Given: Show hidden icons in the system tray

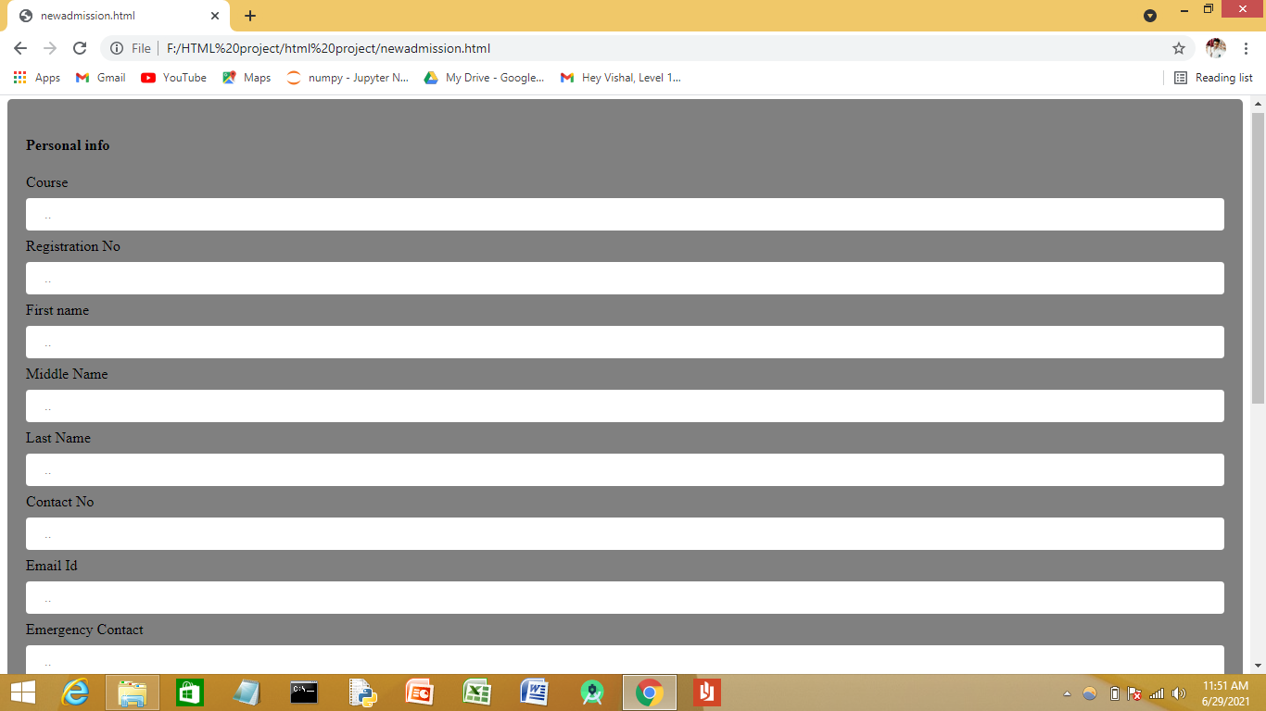Looking at the screenshot, I should [1067, 692].
